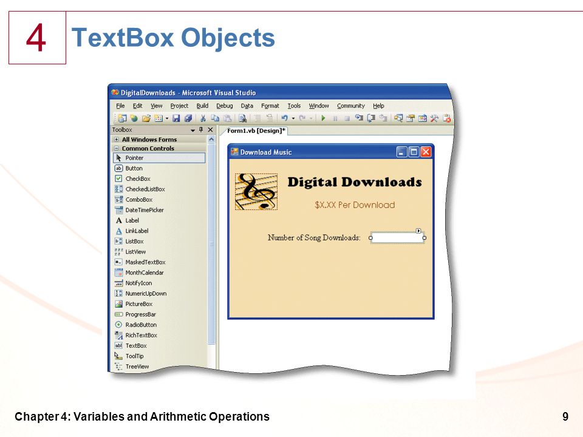Image resolution: width=583 pixels, height=437 pixels.
Task: Open the Solution Explorer toolbar icon
Action: [398, 118]
